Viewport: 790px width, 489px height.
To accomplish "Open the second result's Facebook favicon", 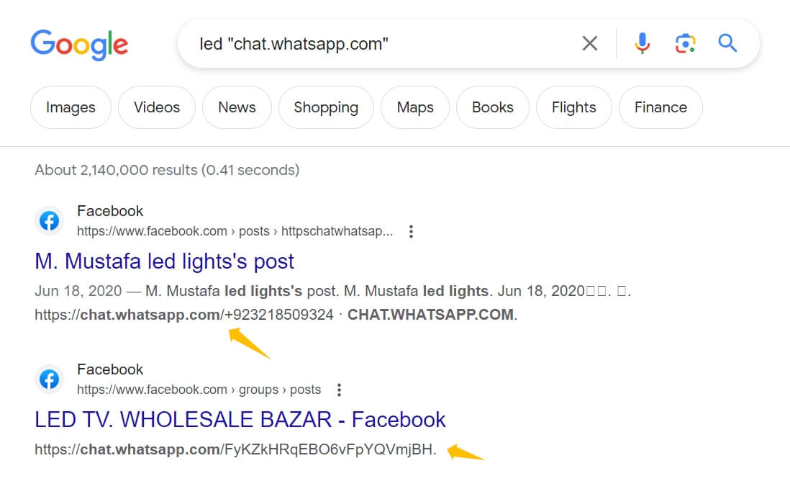I will tap(50, 379).
